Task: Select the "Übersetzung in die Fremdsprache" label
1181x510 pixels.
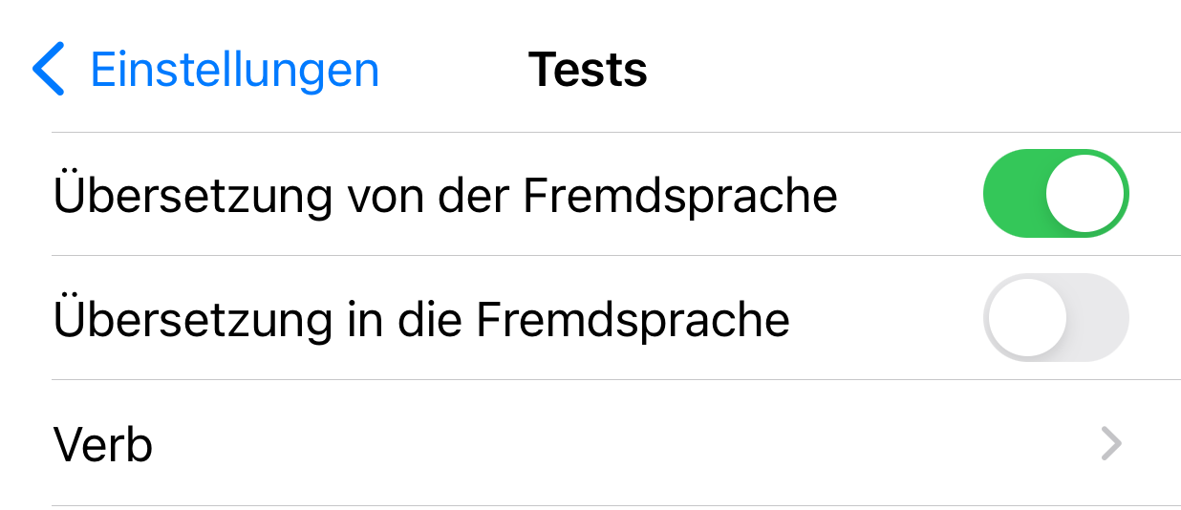Action: pyautogui.click(x=421, y=319)
